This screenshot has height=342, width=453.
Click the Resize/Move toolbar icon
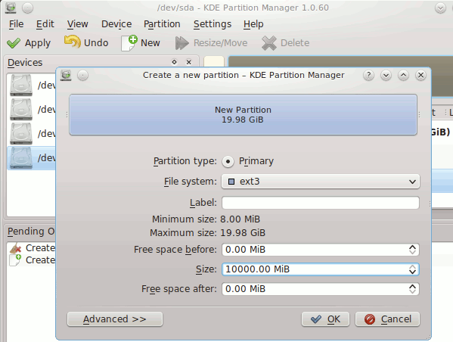click(x=182, y=43)
